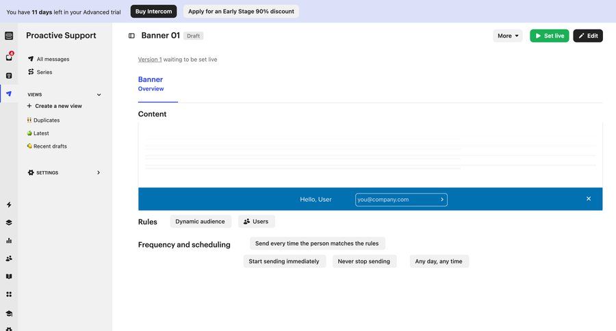The height and width of the screenshot is (331, 616).
Task: Click the Buy Intercom button
Action: coord(153,12)
